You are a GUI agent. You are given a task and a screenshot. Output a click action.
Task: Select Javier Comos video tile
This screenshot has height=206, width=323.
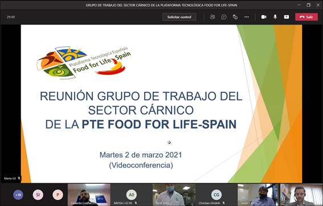[x=258, y=195]
